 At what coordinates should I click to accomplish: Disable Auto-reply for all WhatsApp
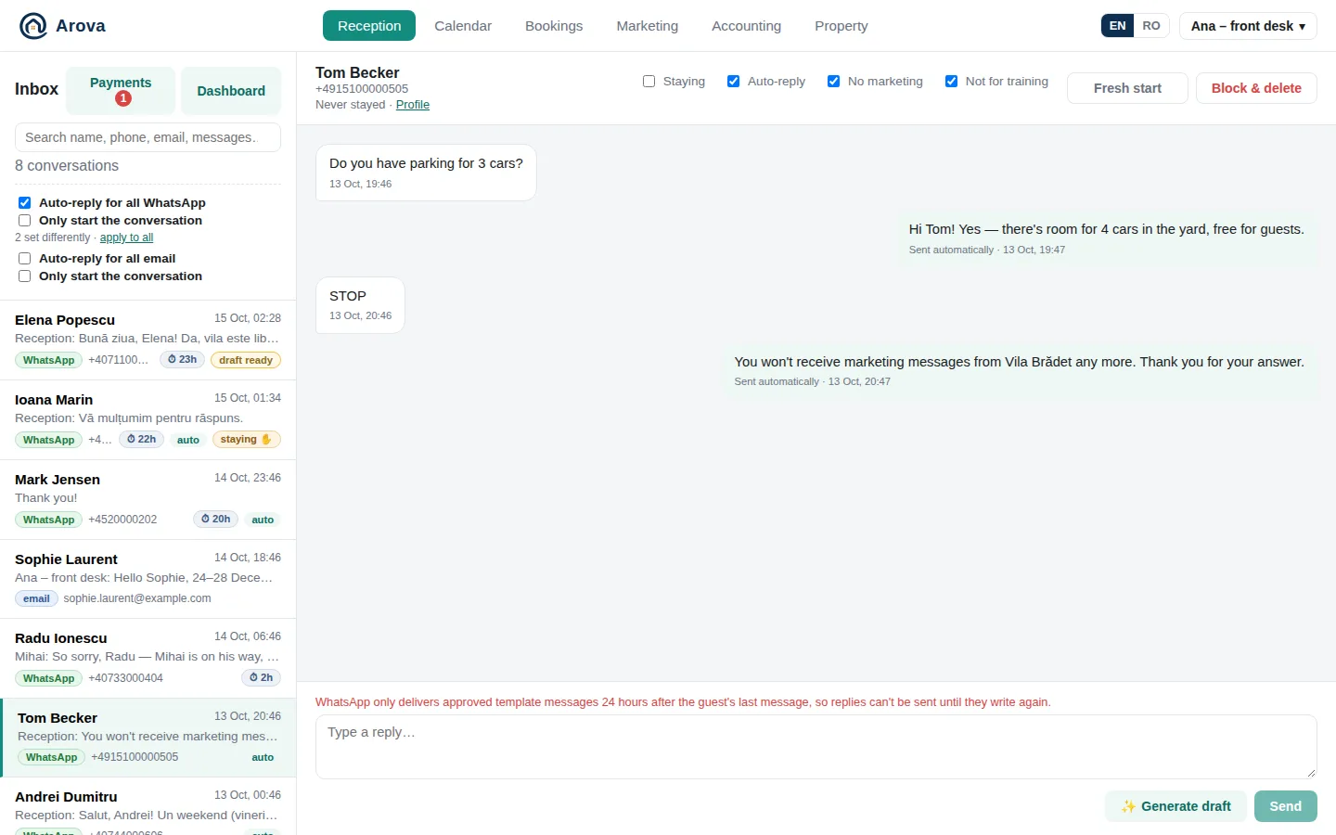(x=25, y=203)
